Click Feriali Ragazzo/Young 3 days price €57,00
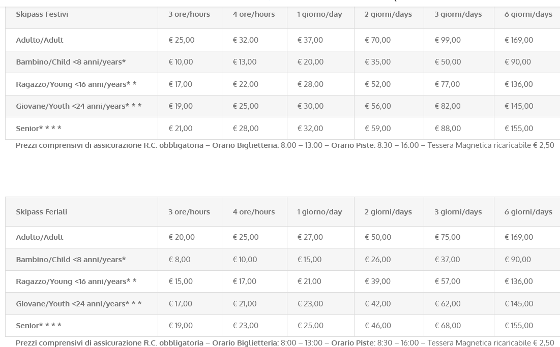 pos(448,281)
